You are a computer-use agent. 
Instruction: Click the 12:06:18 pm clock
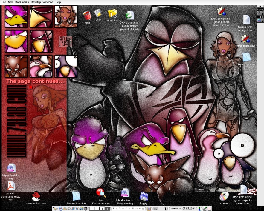click(176, 209)
